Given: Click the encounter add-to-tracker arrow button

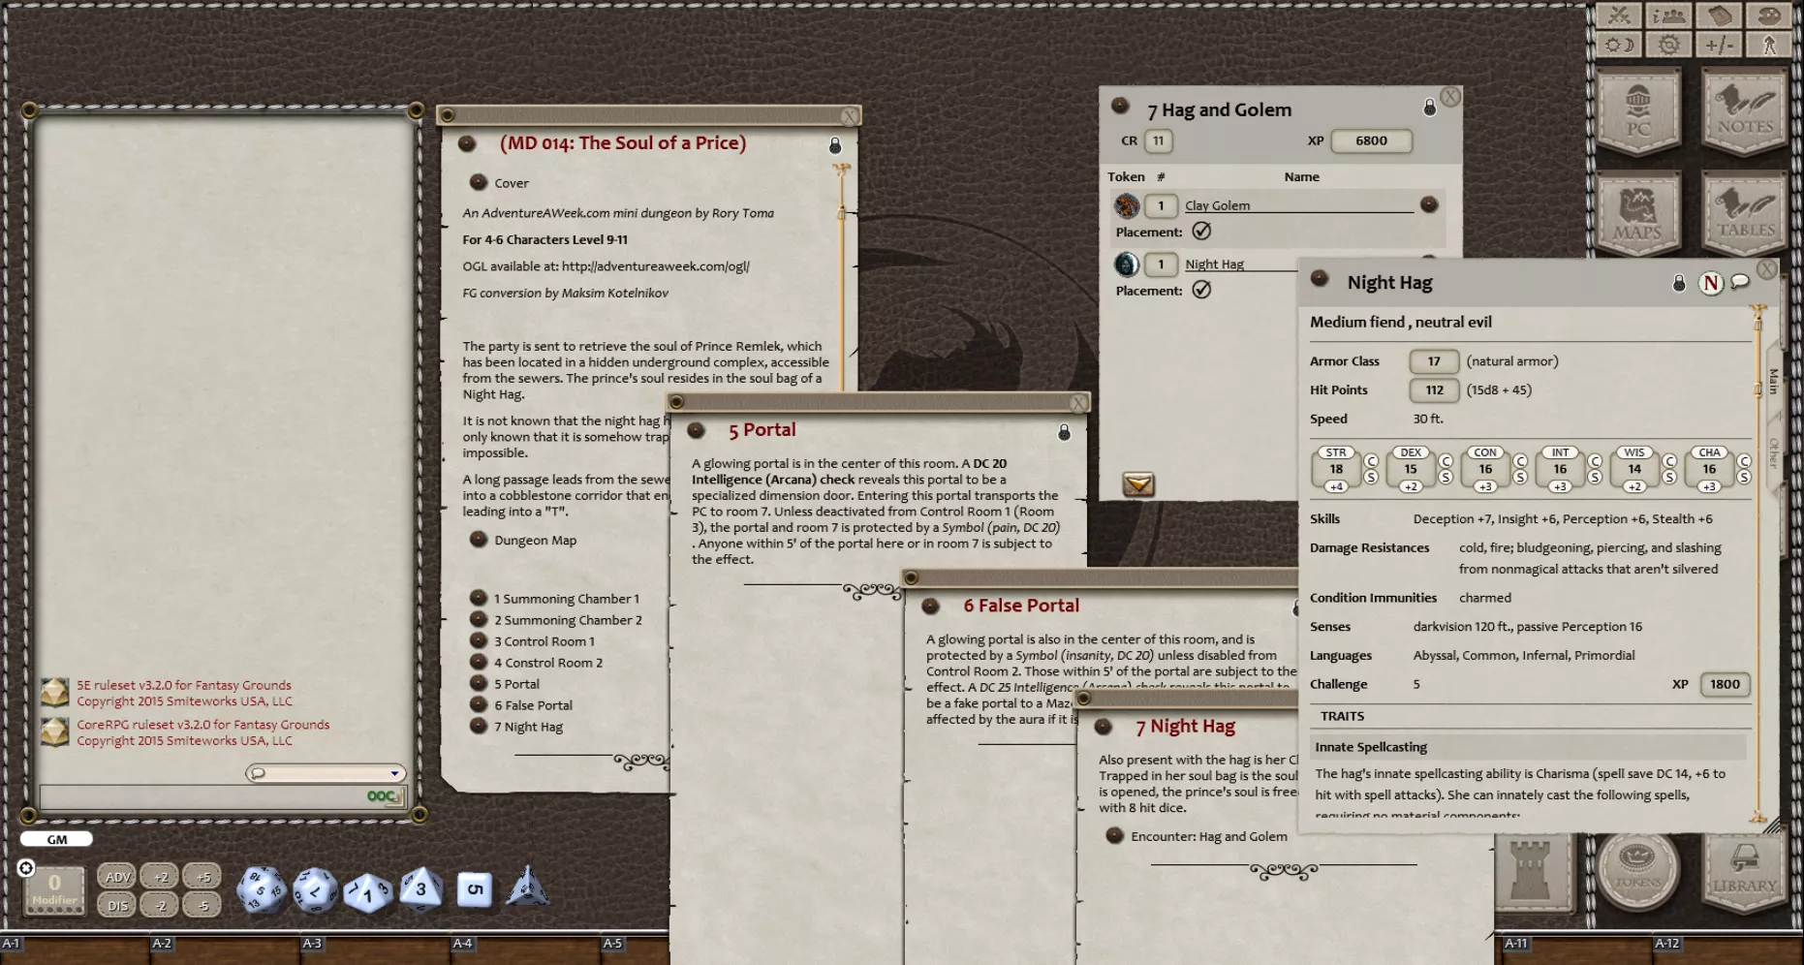Looking at the screenshot, I should [1138, 484].
